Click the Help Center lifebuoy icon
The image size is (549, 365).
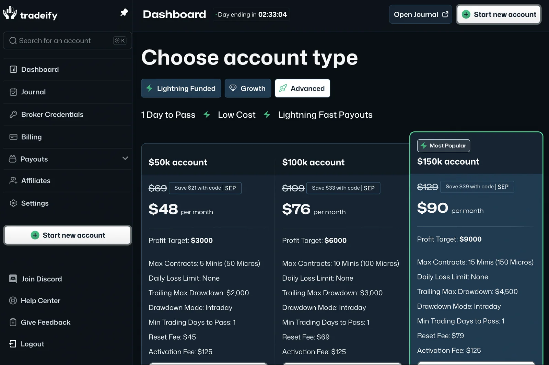[x=13, y=301]
